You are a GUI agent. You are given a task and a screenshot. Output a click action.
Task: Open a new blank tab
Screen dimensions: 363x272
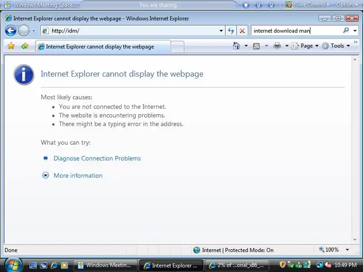pos(177,47)
